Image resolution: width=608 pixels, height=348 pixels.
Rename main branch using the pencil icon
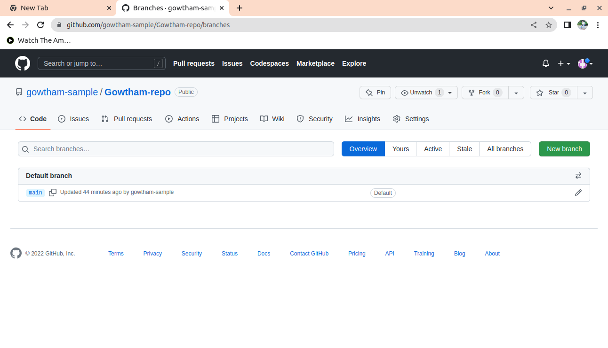[578, 193]
